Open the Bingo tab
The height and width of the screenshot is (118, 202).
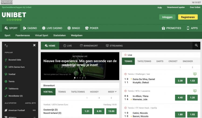tap(74, 28)
